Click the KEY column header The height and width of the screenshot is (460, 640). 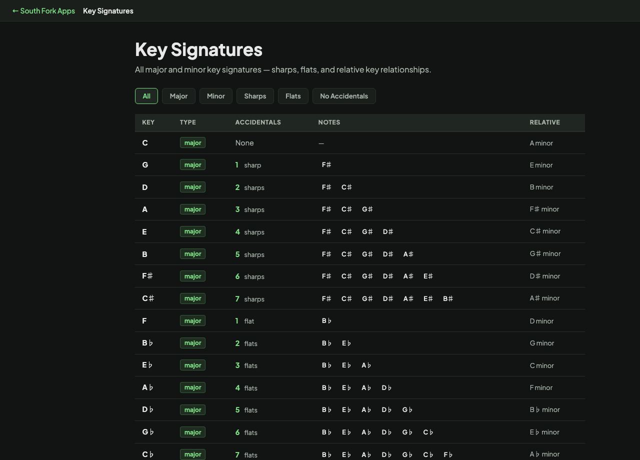point(148,122)
